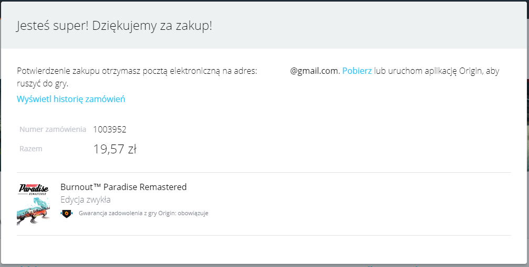Click the Origin guarantee badge icon
Screen dimensions: 529x267
click(67, 213)
